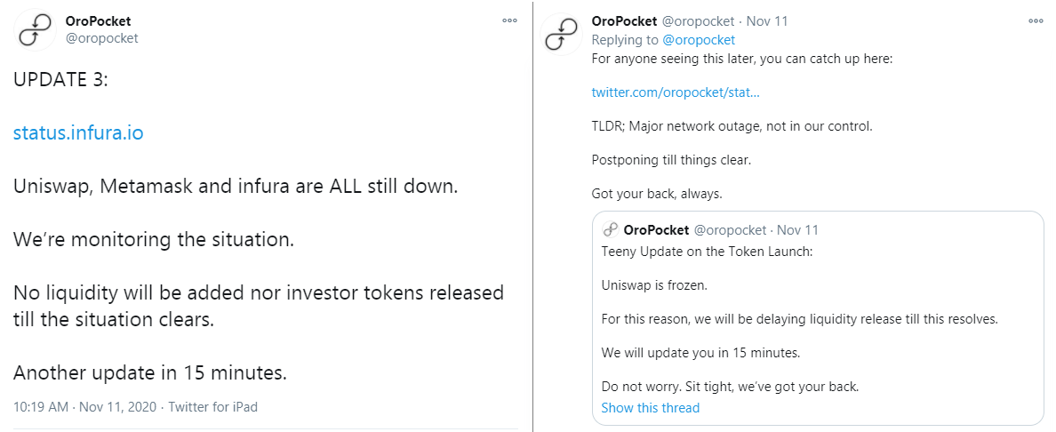Screen dimensions: 1056x432
Task: Click Twitter for iPad source label
Action: (x=212, y=407)
